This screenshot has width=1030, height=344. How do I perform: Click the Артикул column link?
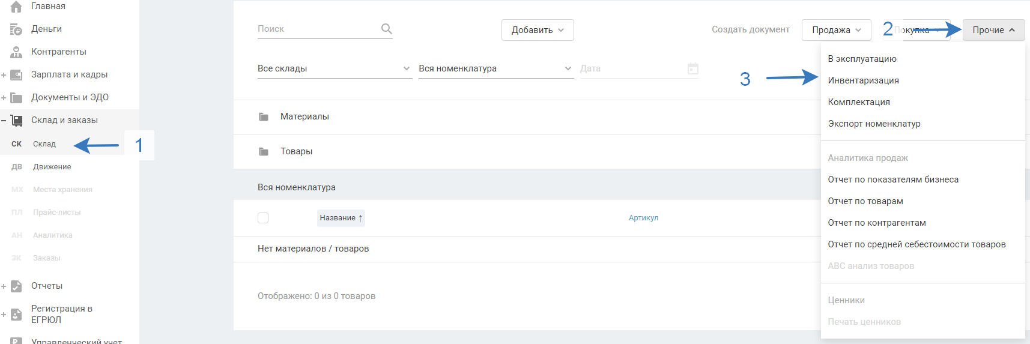[643, 218]
